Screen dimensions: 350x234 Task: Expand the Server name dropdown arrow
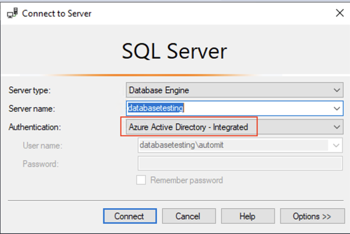(336, 109)
